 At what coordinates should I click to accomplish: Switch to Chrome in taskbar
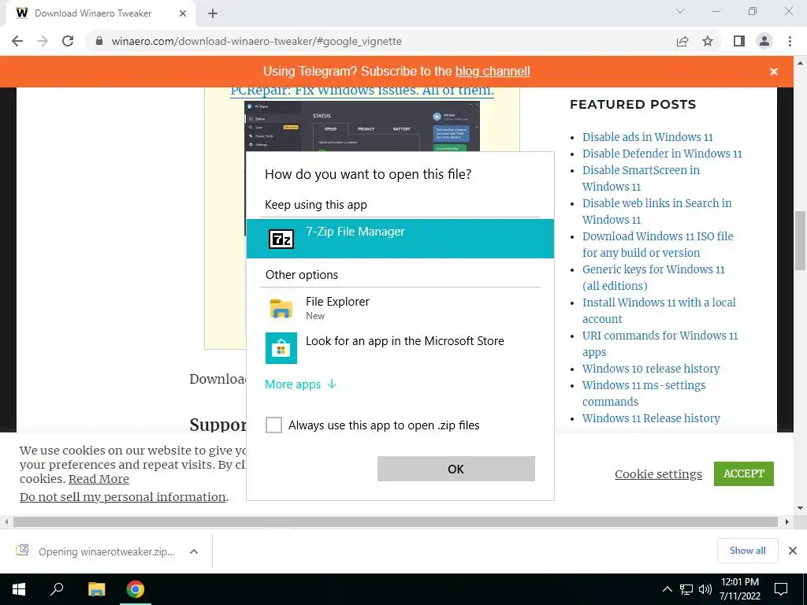click(x=136, y=589)
